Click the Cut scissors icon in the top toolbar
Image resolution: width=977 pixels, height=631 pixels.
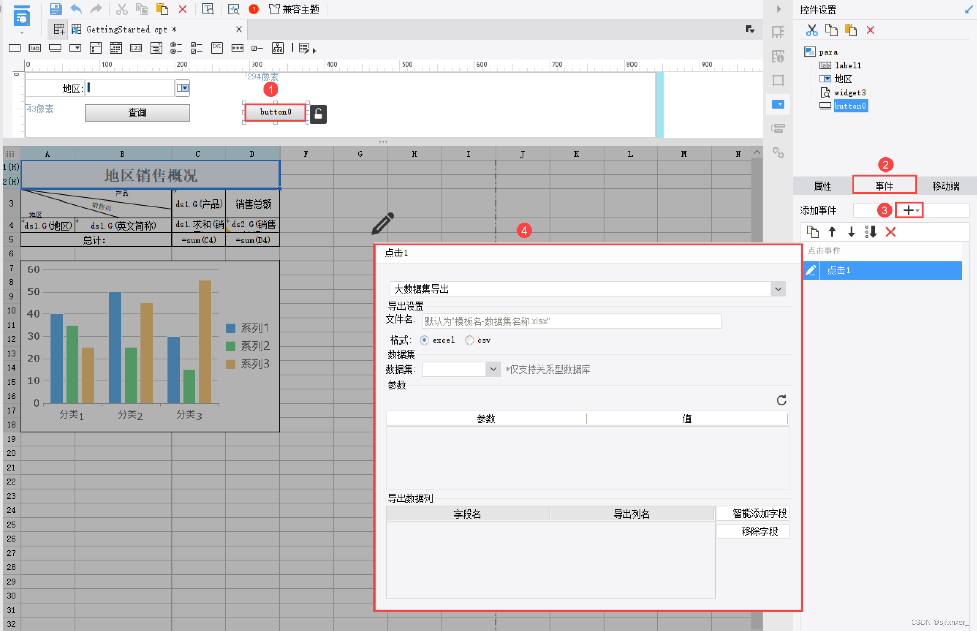[121, 9]
